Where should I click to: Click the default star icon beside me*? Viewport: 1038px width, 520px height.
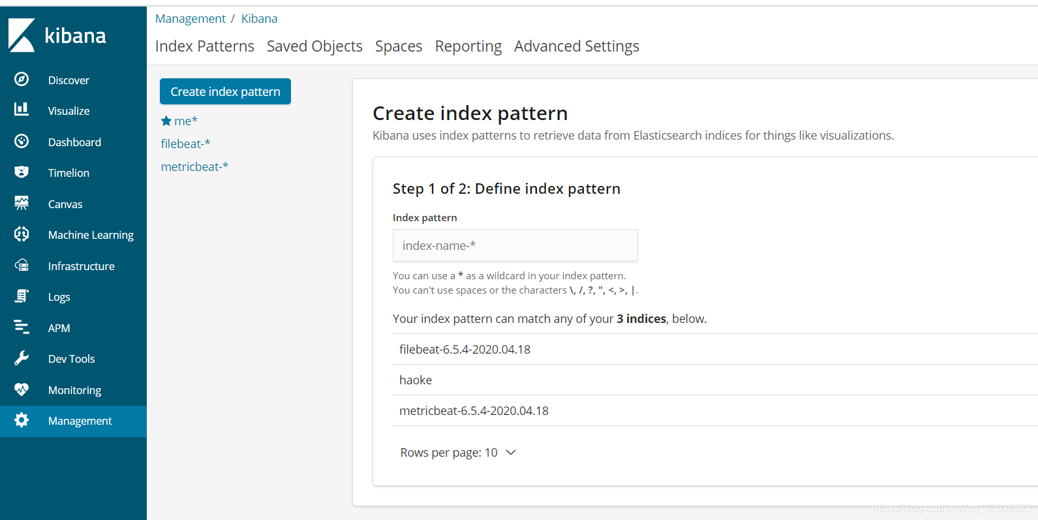[166, 121]
